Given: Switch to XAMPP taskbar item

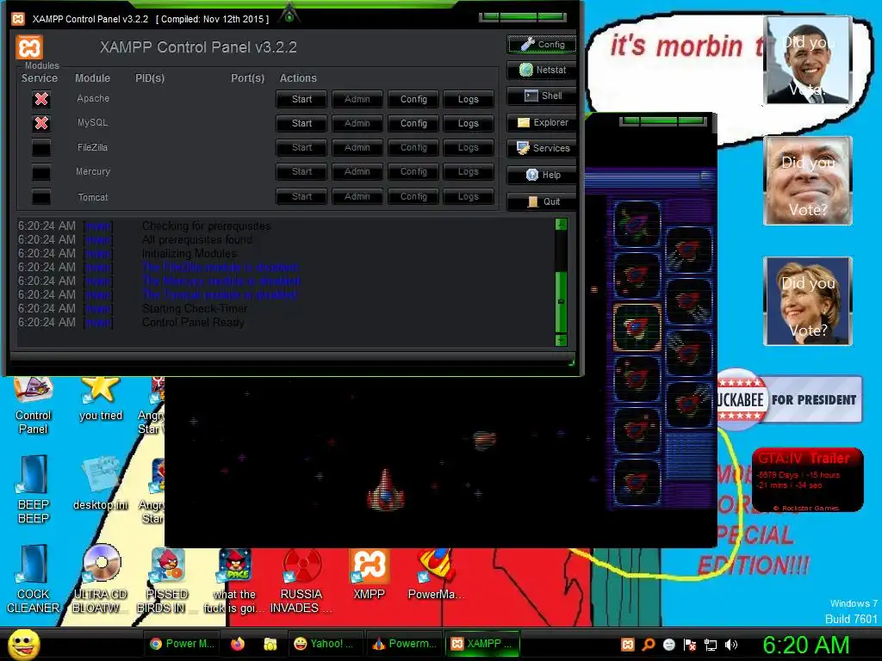Looking at the screenshot, I should coord(483,644).
